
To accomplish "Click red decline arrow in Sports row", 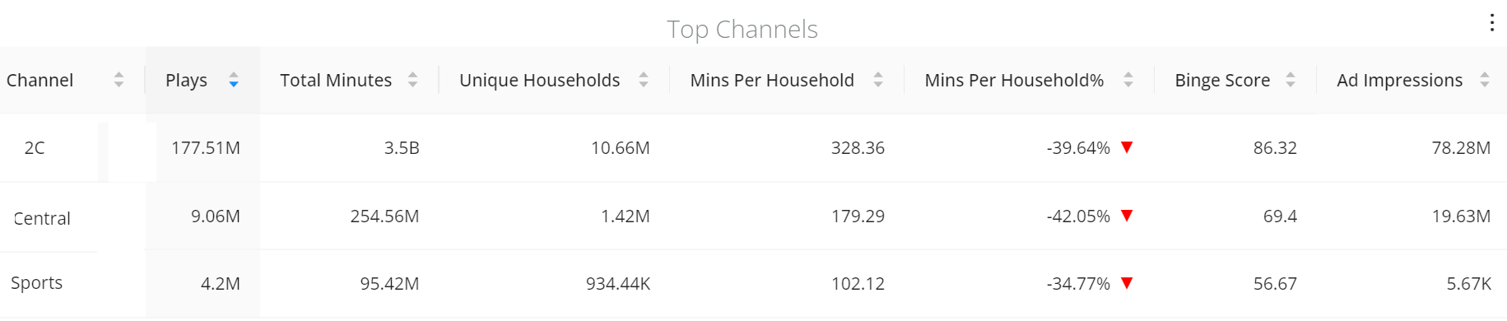I will click(x=1128, y=283).
